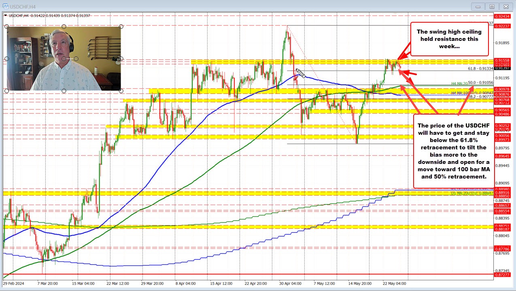The image size is (516, 291).
Task: Select the 'swing high ceiling' annotation box
Action: (450, 39)
